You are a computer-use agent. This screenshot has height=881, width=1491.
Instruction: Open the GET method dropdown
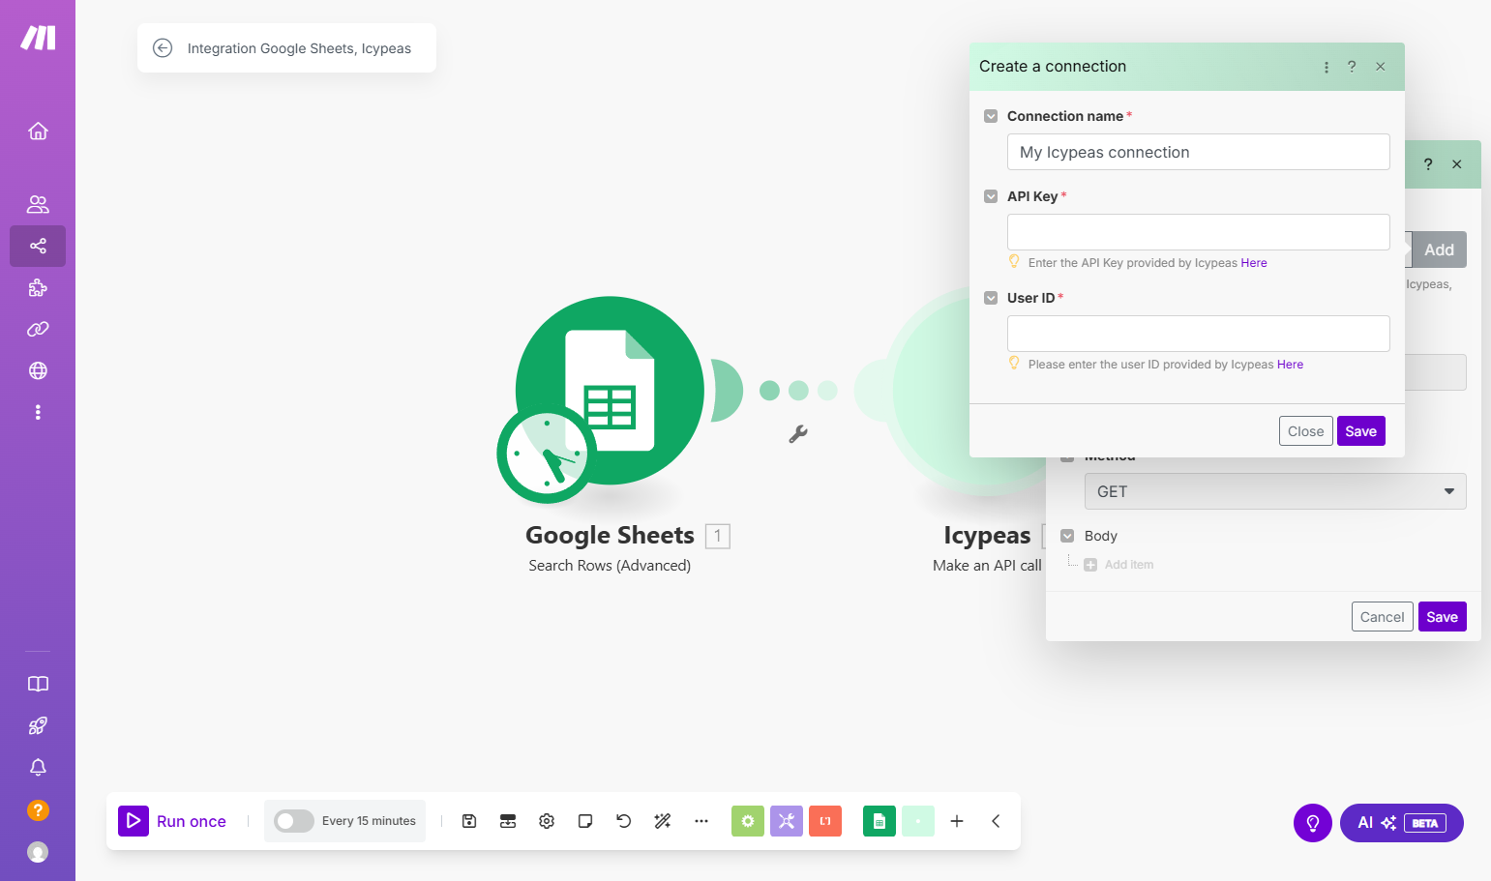1275,491
